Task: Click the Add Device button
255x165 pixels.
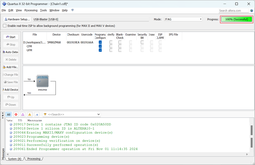Action: click(x=11, y=90)
